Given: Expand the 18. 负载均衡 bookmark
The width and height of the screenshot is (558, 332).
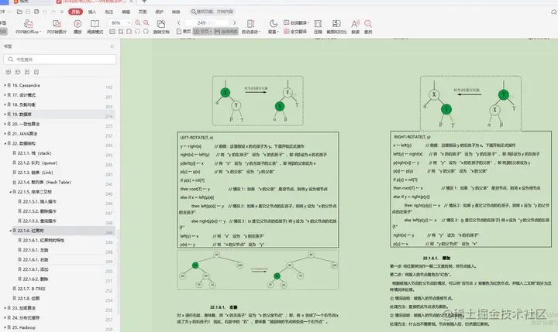Looking at the screenshot, I should tap(5, 104).
